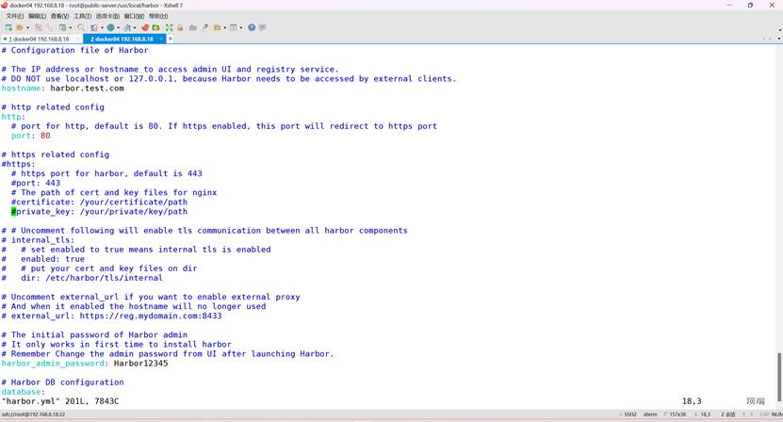Click the terminal vertical scrollbar thumb
Image resolution: width=783 pixels, height=422 pixels.
pos(779,377)
